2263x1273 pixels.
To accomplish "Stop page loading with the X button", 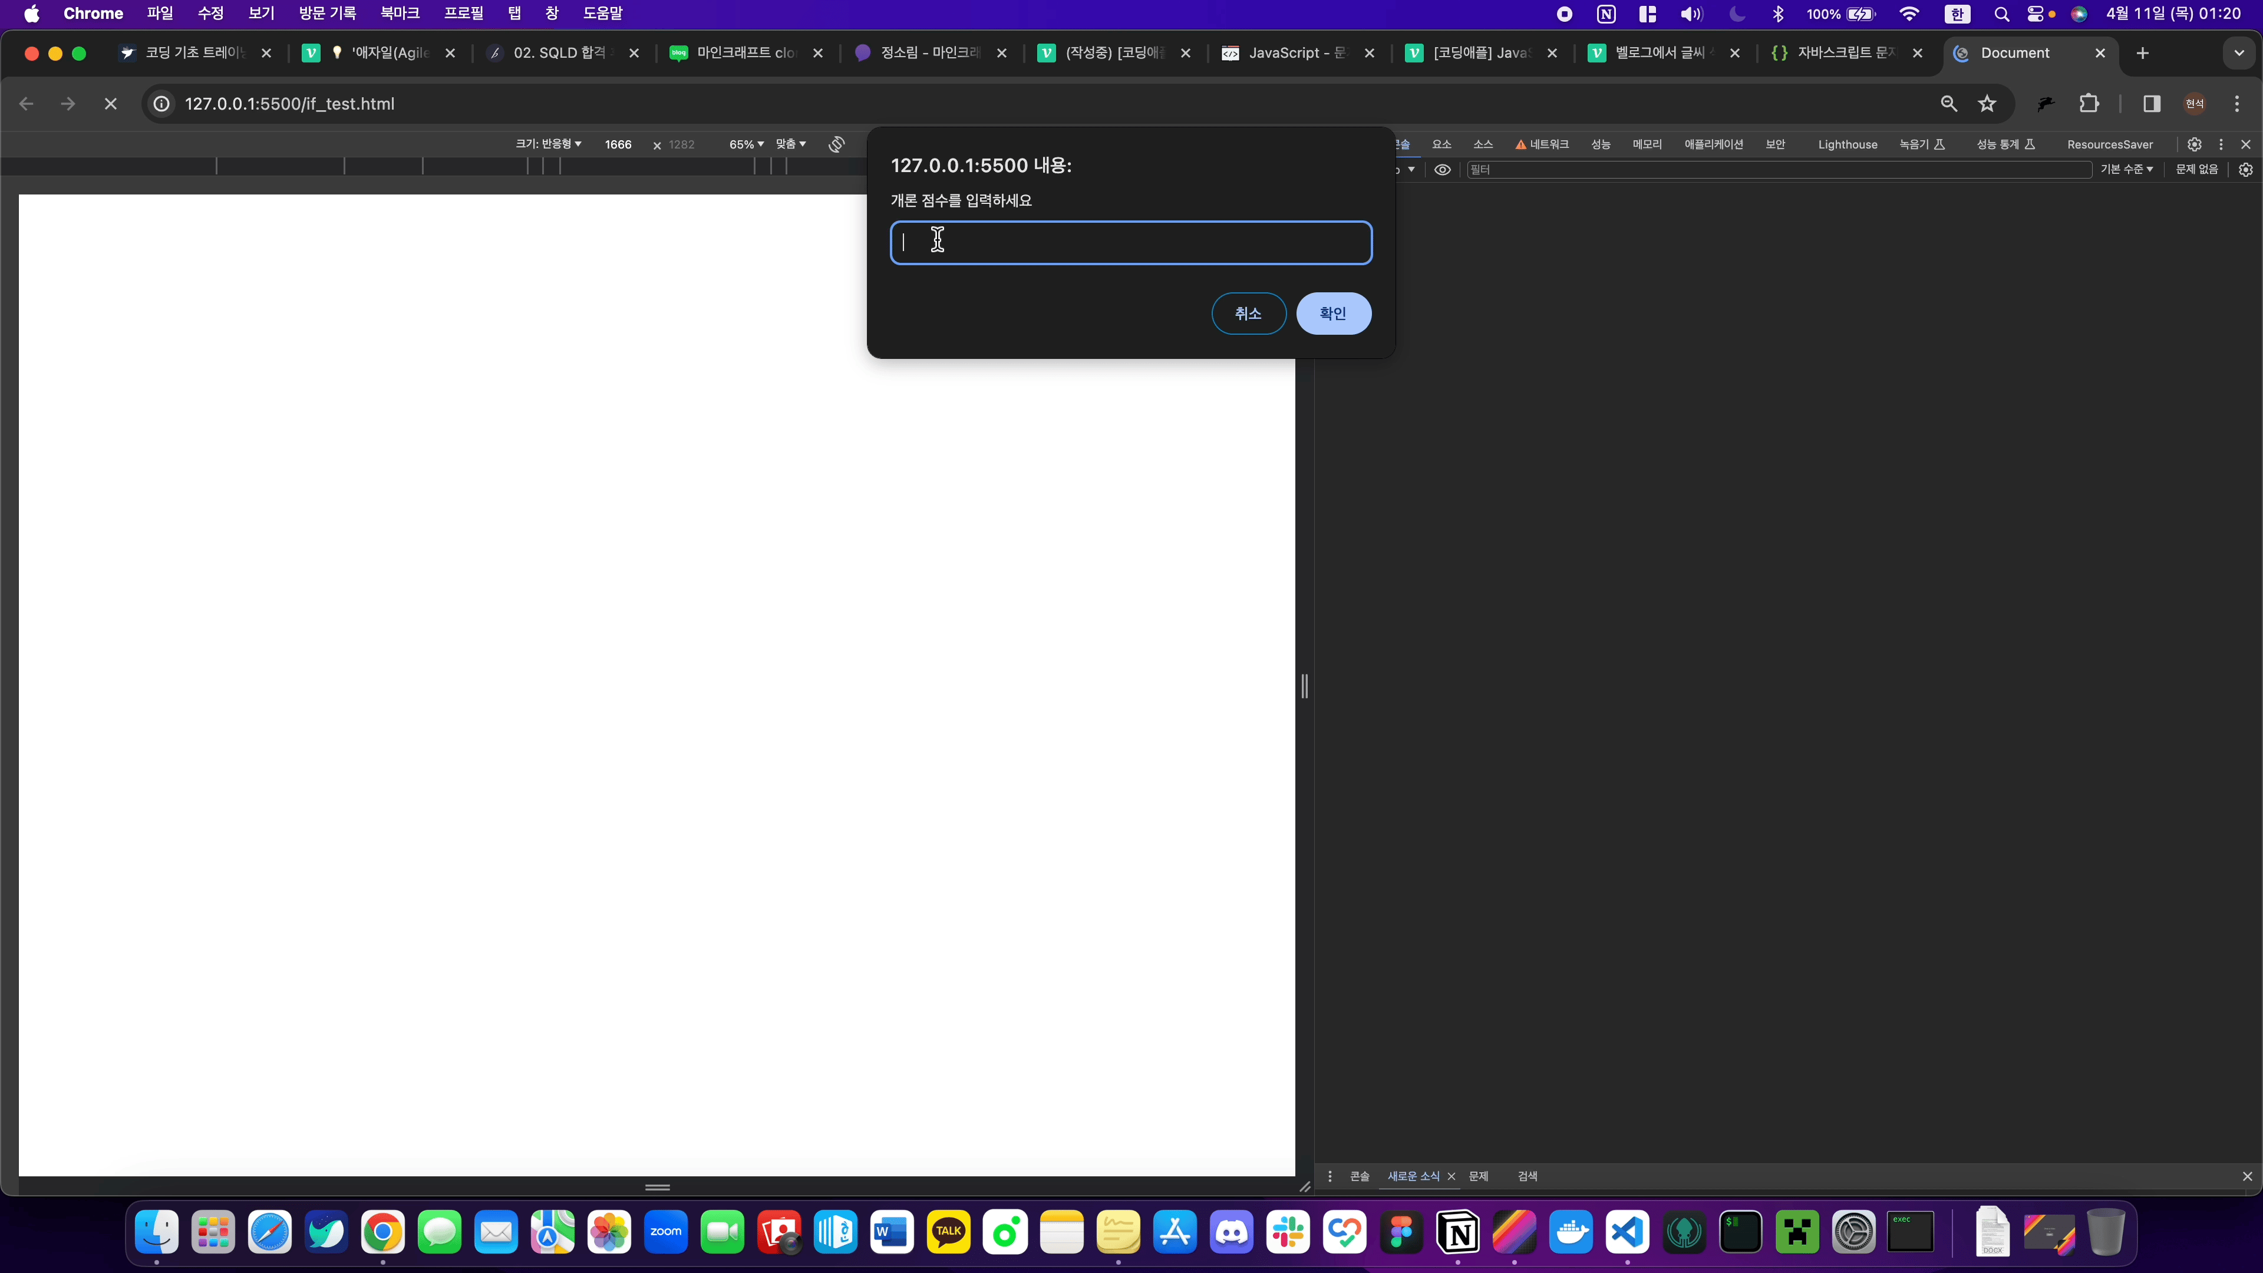I will 111,104.
